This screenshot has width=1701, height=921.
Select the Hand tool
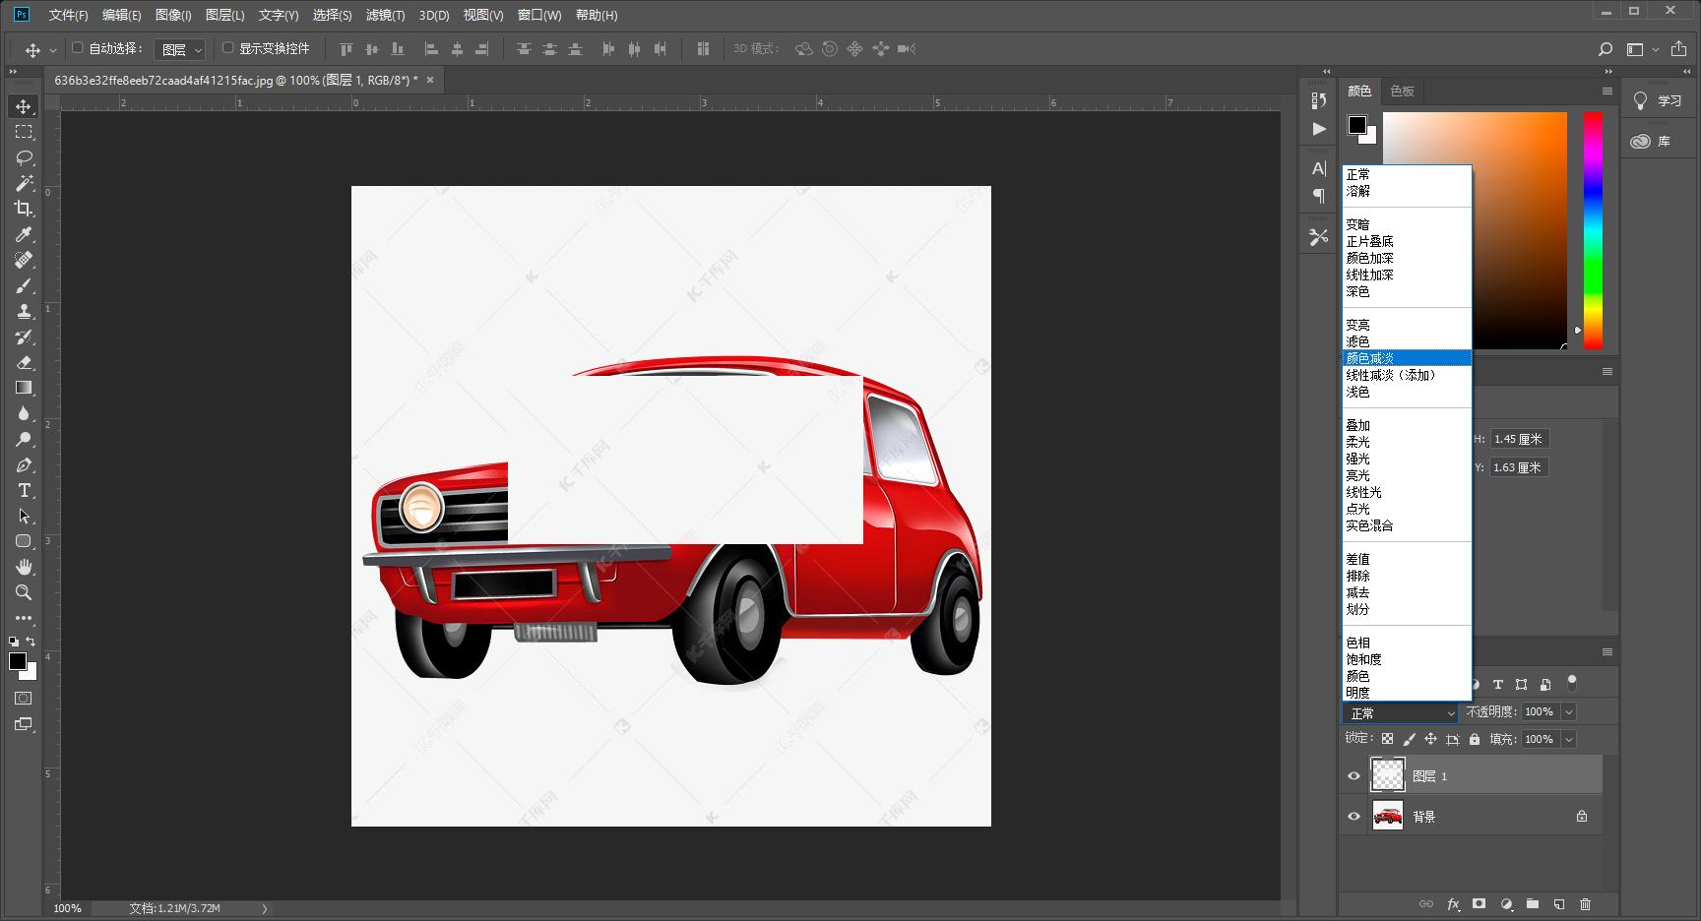coord(24,567)
